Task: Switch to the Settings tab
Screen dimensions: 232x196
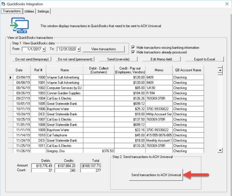Action: (x=43, y=11)
